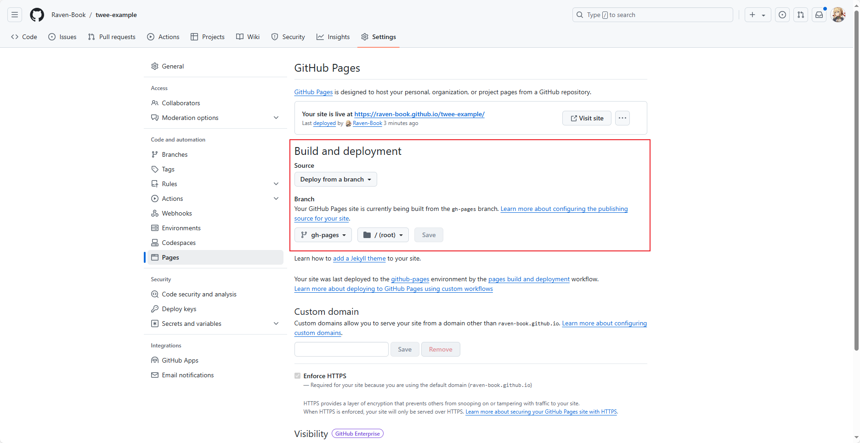Screen dimensions: 860x443
Task: Open Collaborators settings
Action: pyautogui.click(x=215, y=103)
